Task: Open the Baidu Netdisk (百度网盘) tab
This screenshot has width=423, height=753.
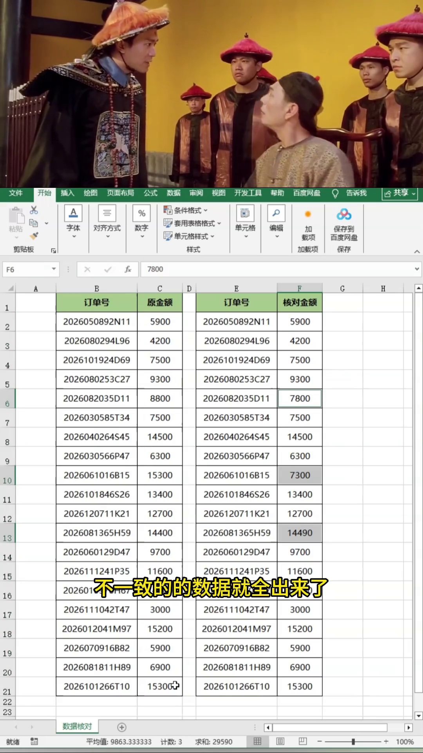Action: click(307, 193)
